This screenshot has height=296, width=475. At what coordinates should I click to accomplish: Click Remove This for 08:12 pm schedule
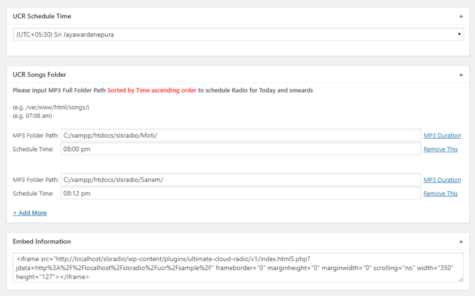point(440,193)
